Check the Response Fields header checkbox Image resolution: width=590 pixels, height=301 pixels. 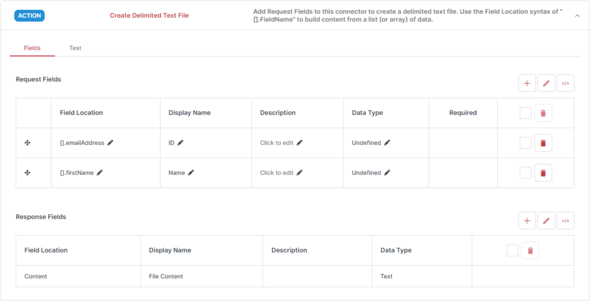pyautogui.click(x=512, y=250)
